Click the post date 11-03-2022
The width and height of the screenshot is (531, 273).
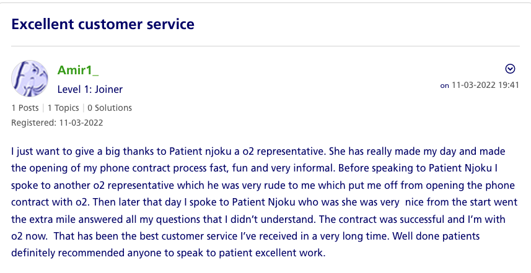[x=474, y=85]
